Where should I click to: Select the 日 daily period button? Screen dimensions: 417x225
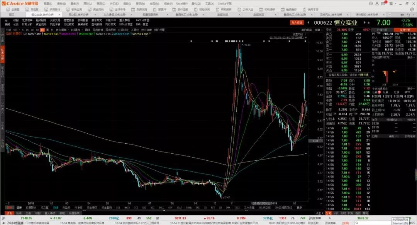point(42,30)
